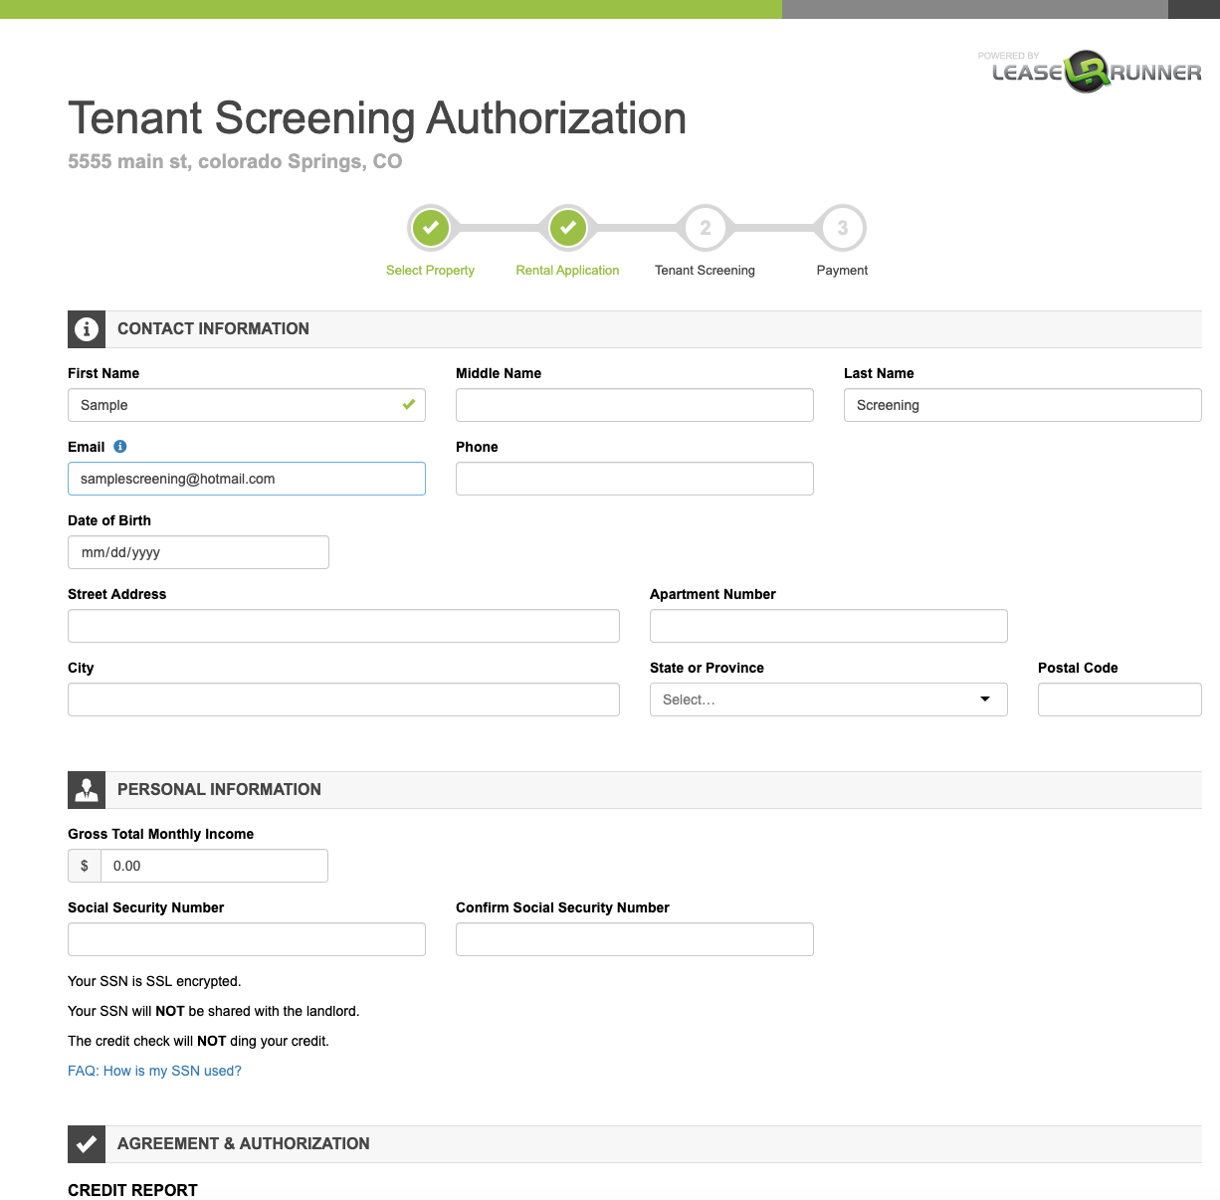
Task: Click the Contact Information section info icon
Action: 87,329
